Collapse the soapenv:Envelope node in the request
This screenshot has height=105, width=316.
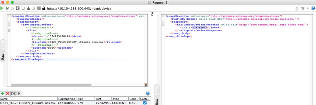tap(9, 16)
